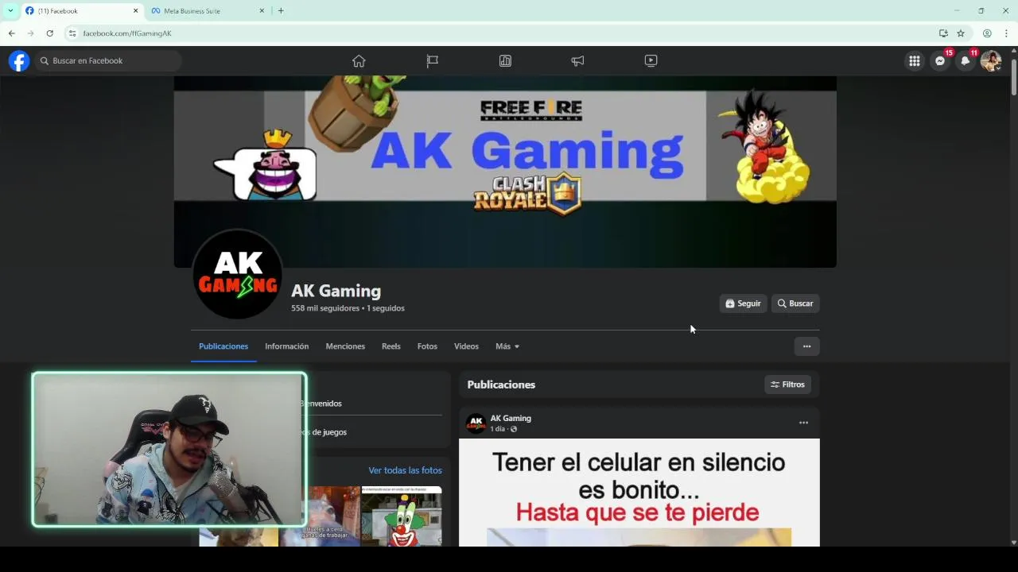Open a new browser tab with plus
The image size is (1018, 572).
(281, 10)
